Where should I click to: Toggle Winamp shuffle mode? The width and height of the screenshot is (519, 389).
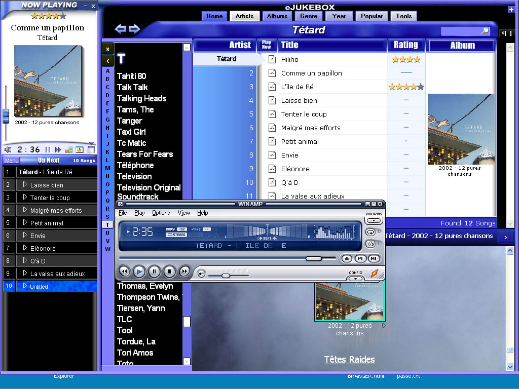tap(370, 244)
